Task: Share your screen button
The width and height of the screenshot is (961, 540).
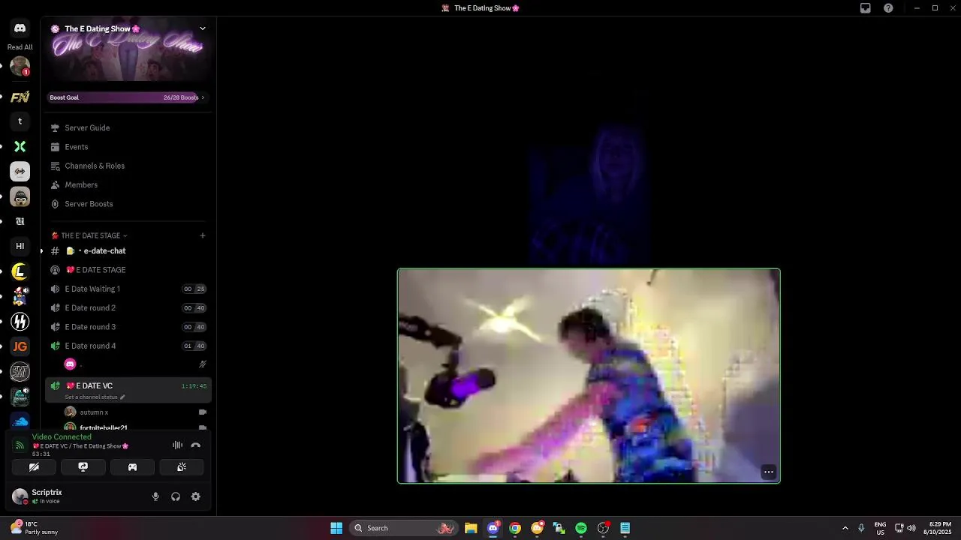Action: click(83, 466)
